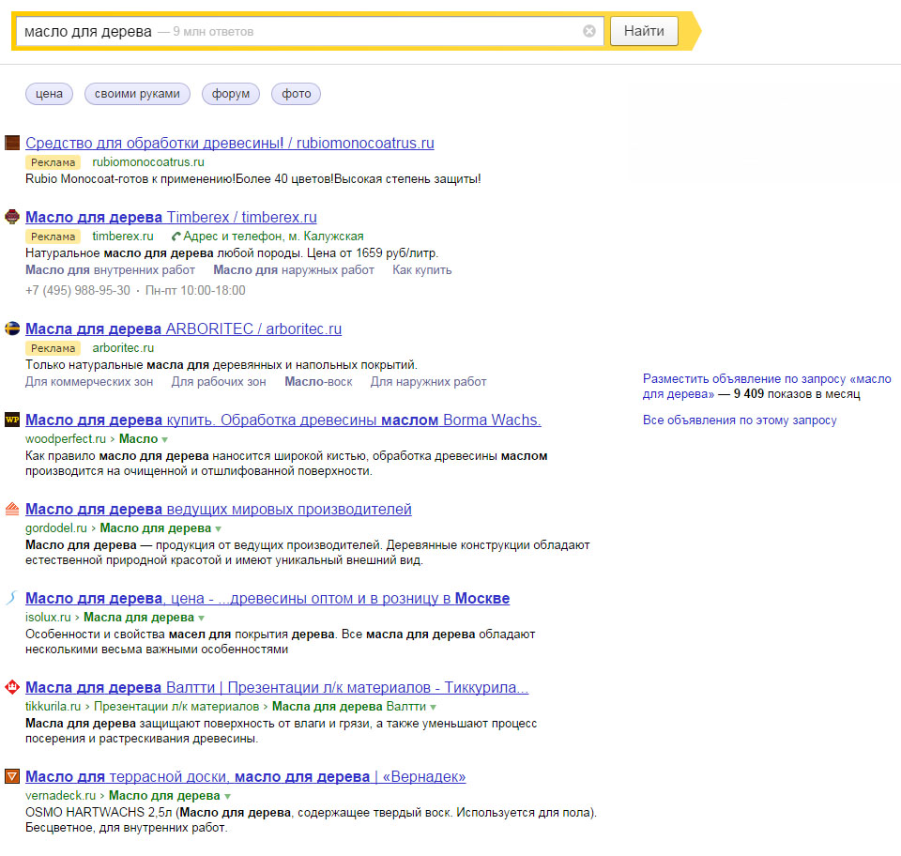This screenshot has height=856, width=901.
Task: Click the tikkurila.ru domain link
Action: (x=53, y=706)
